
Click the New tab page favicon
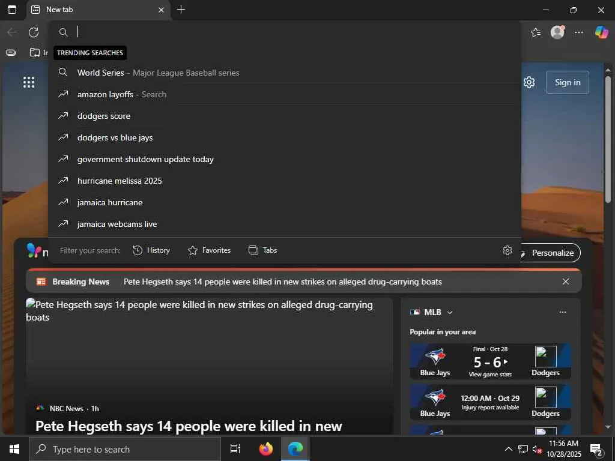click(x=35, y=10)
